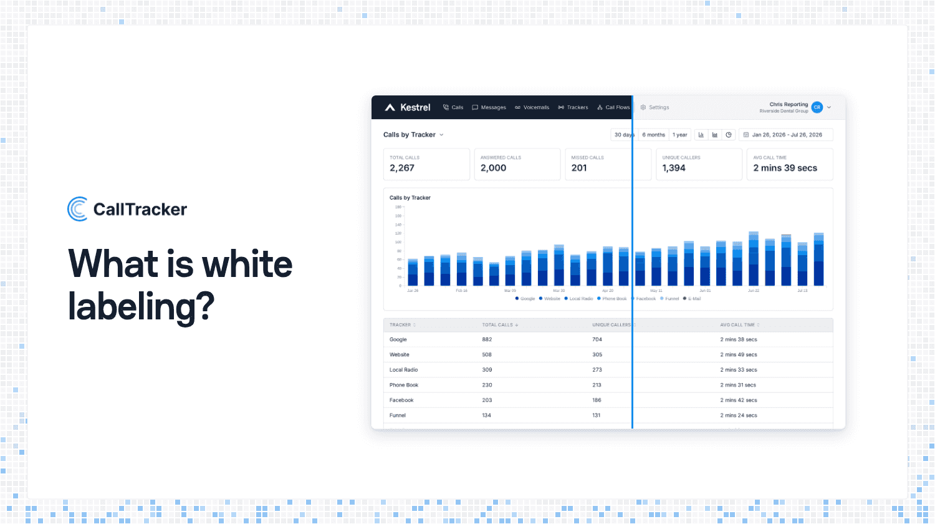Click the Kestrel logo in the navbar

click(x=408, y=107)
